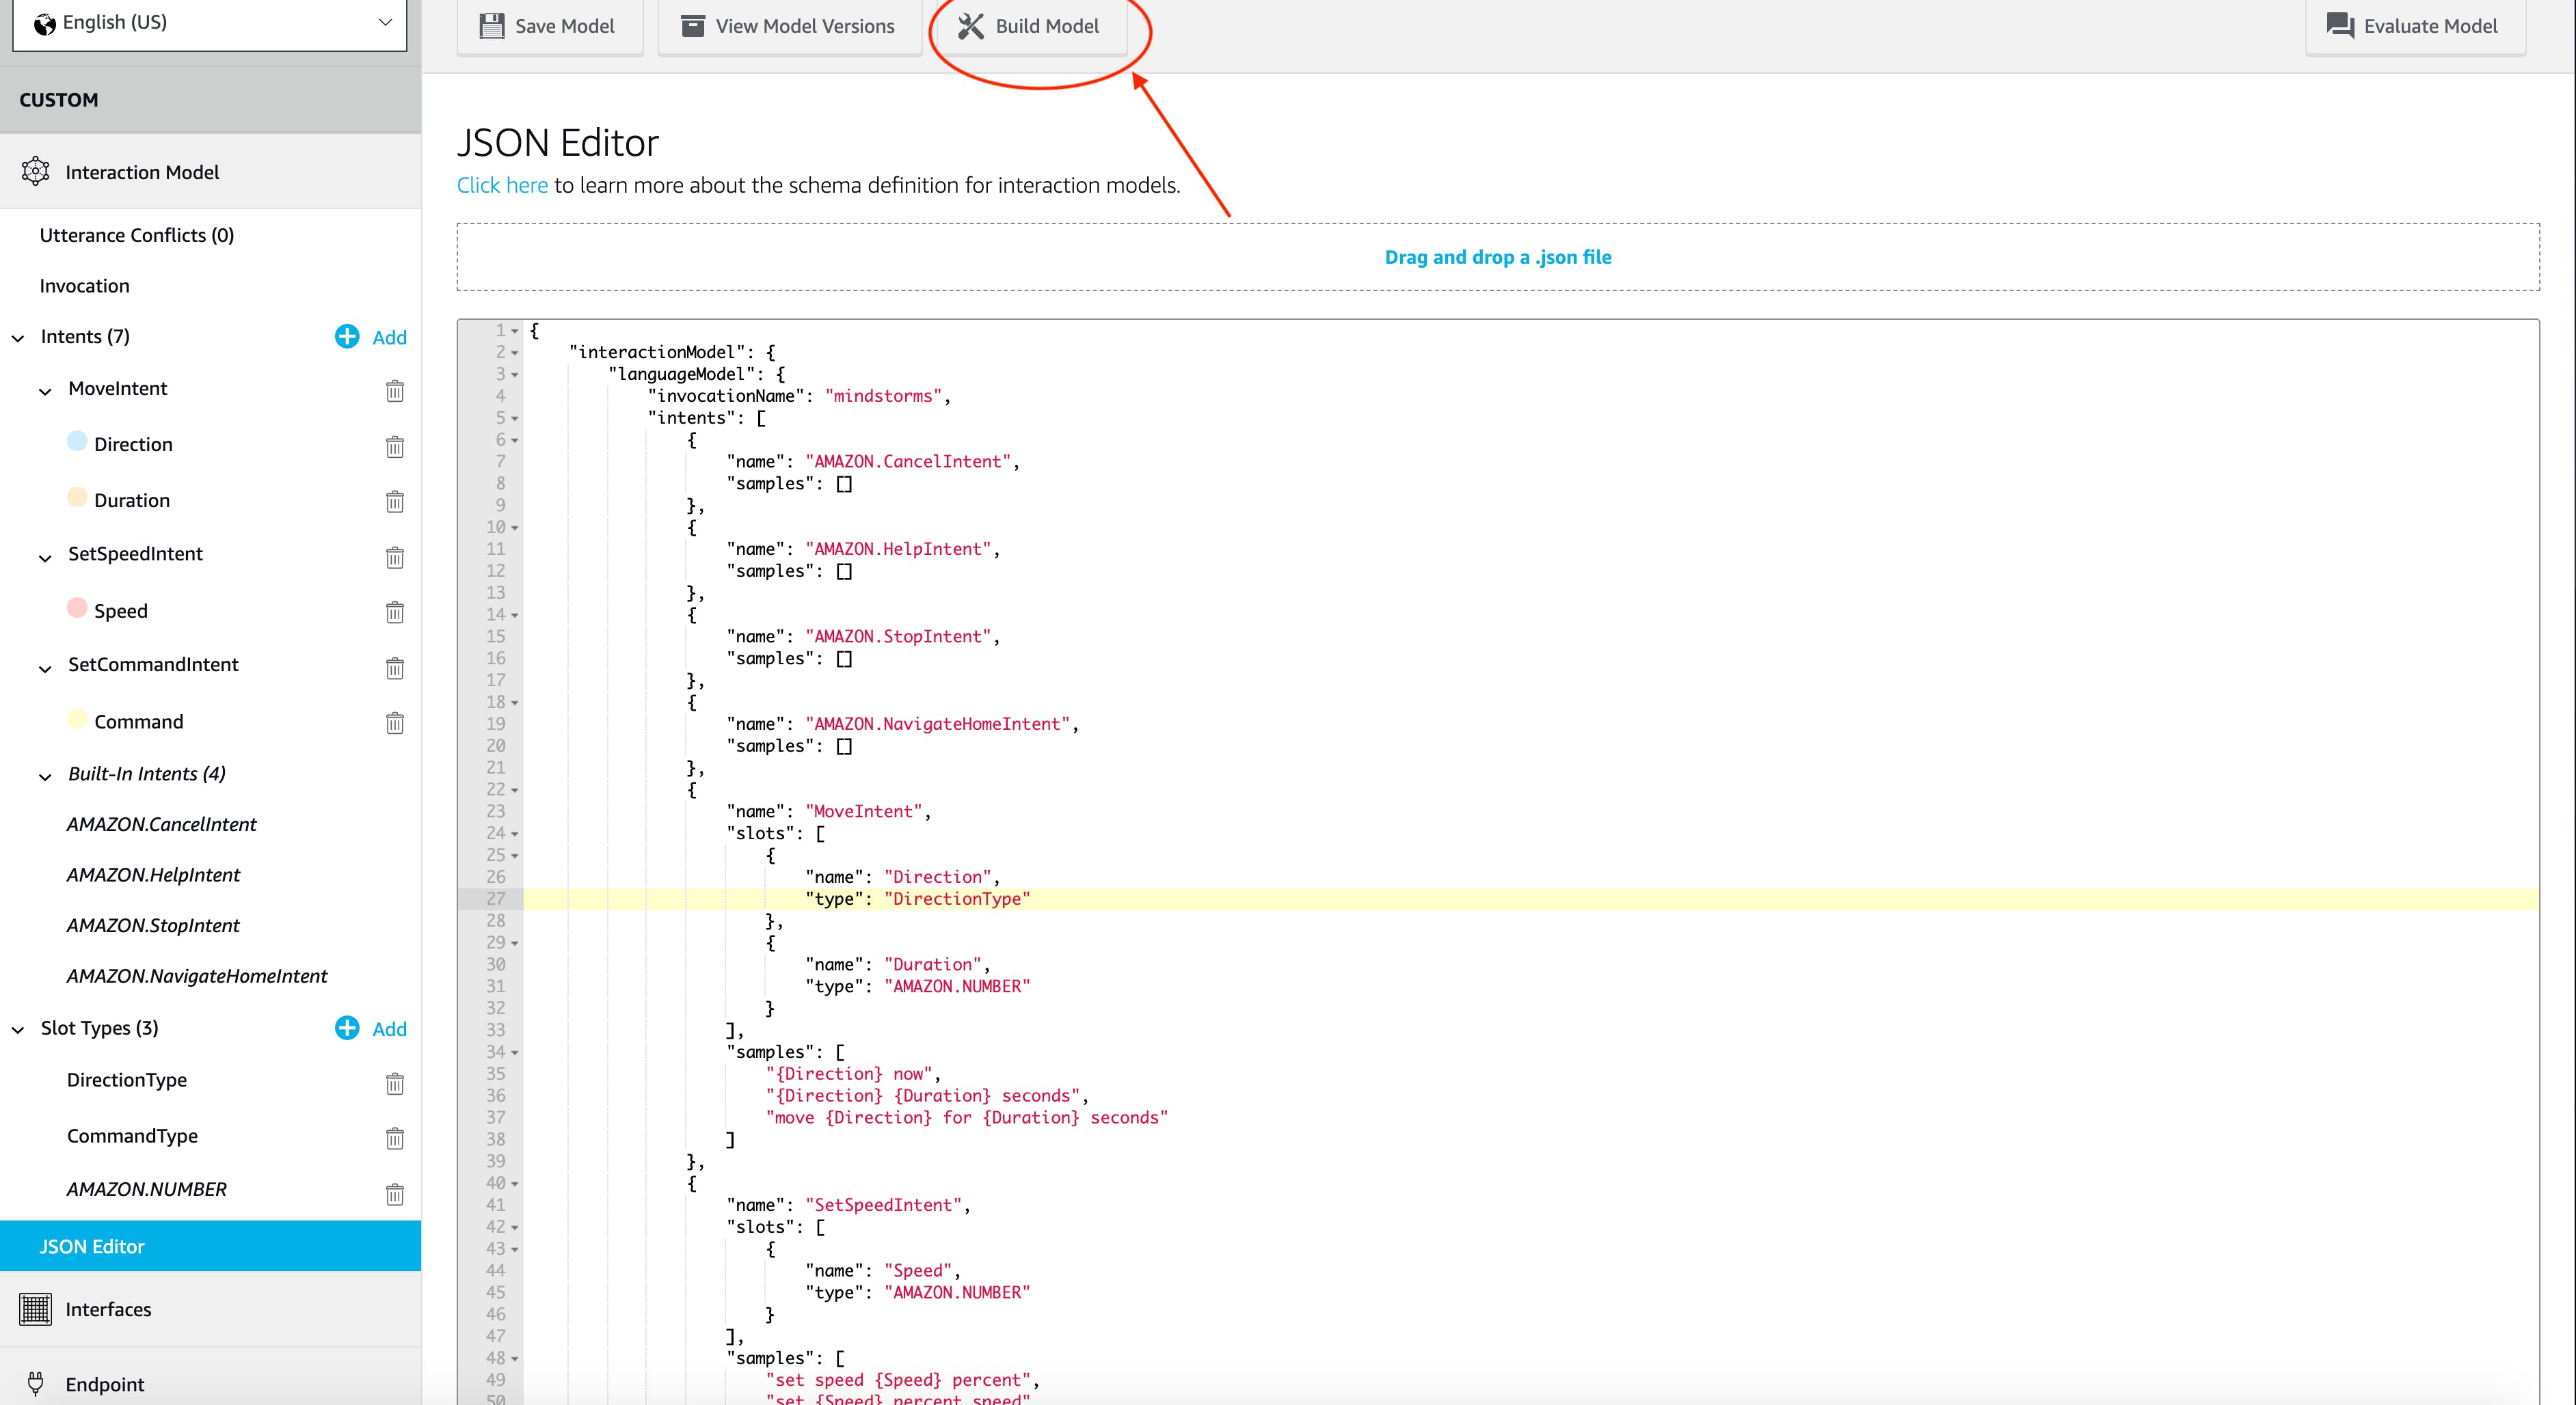Delete SetSpeedIntent with trash icon
Image resolution: width=2576 pixels, height=1405 pixels.
point(395,557)
